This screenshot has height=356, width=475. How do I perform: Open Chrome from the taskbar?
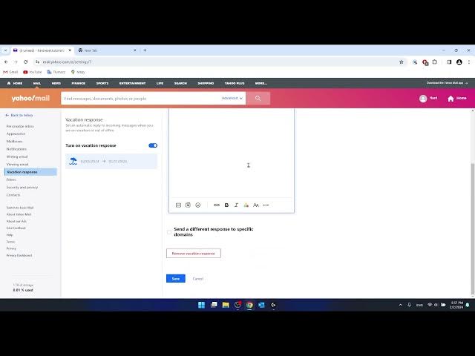click(249, 305)
